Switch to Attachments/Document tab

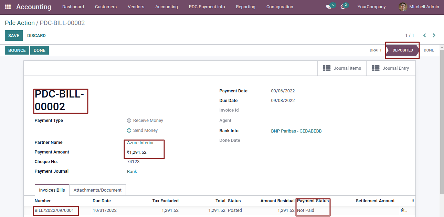point(97,190)
